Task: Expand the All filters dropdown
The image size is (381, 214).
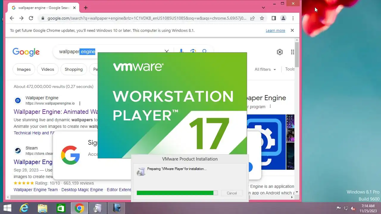Action: pos(265,69)
